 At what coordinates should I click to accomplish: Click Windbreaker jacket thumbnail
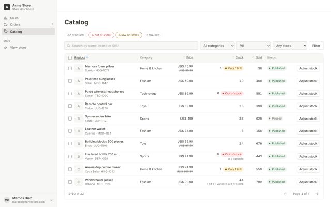79,182
